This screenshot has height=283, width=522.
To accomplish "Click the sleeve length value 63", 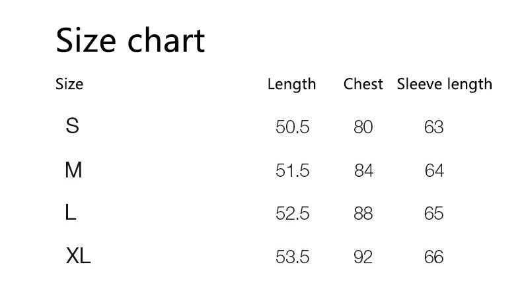I will coord(434,127).
